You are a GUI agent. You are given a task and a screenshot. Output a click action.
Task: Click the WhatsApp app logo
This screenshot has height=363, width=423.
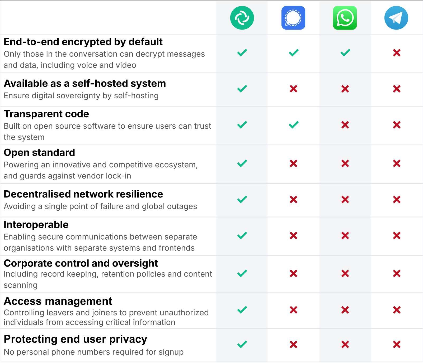coord(345,18)
